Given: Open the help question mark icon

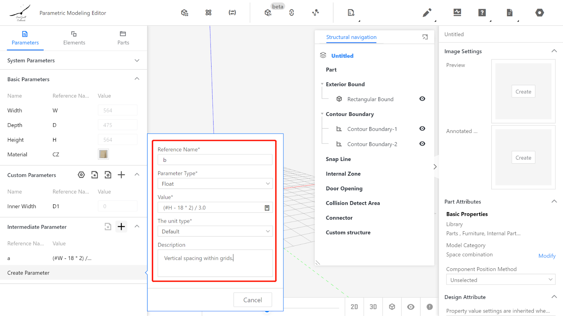Looking at the screenshot, I should tap(482, 13).
